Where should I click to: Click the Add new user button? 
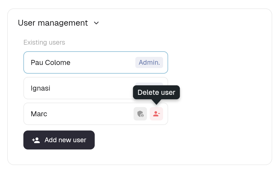(x=59, y=140)
